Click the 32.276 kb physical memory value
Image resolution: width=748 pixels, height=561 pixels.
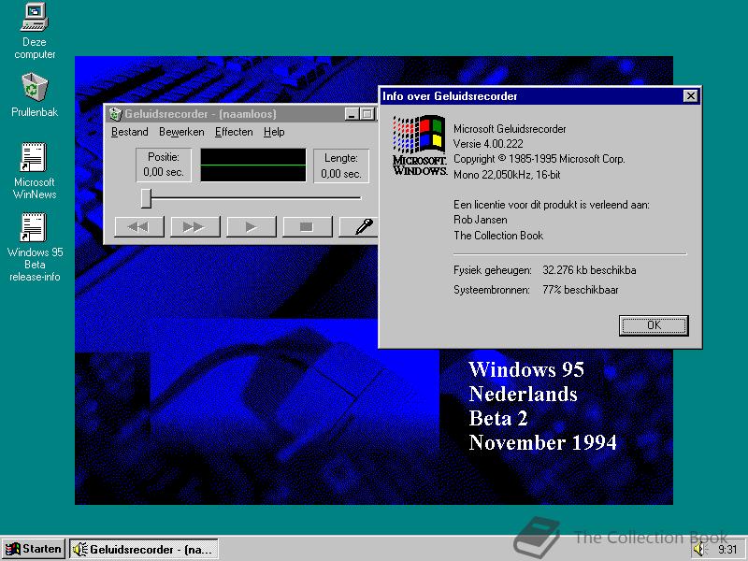pyautogui.click(x=589, y=270)
